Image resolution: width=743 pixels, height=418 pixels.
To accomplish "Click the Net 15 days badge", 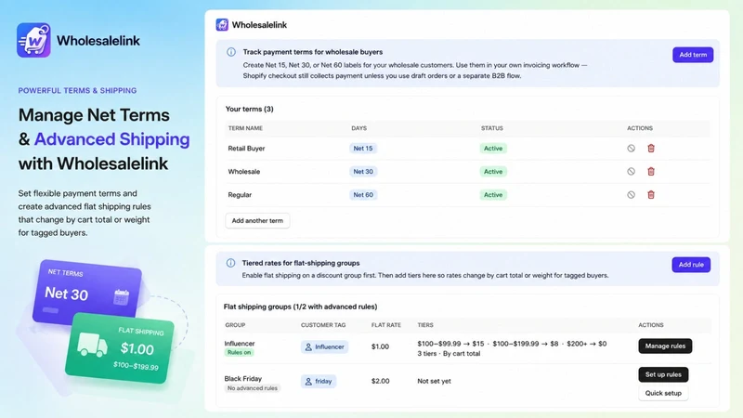I will click(x=363, y=149).
